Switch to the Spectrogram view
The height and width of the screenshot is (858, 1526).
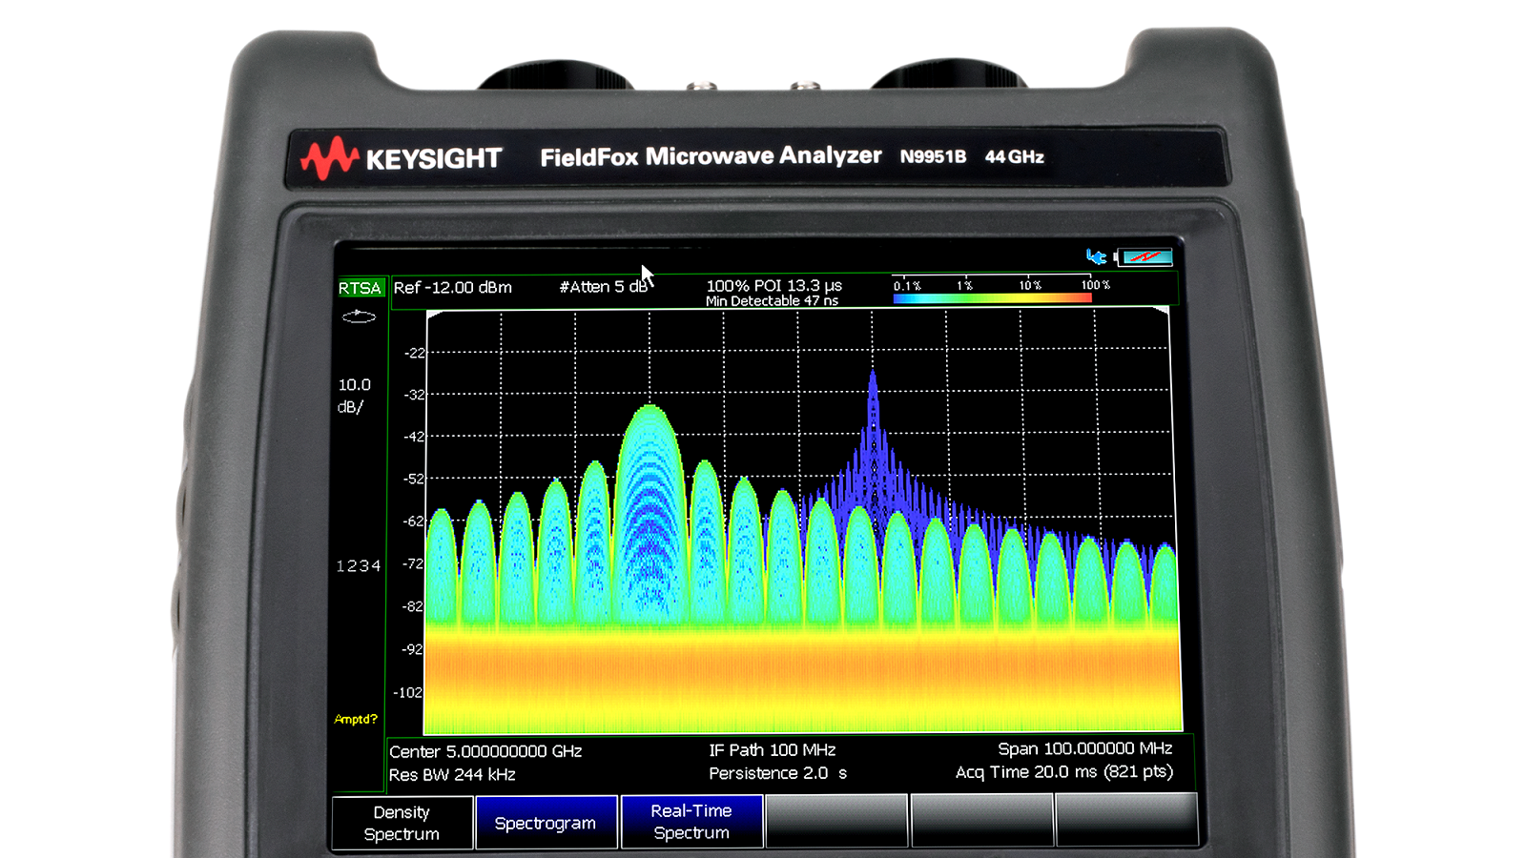click(546, 823)
